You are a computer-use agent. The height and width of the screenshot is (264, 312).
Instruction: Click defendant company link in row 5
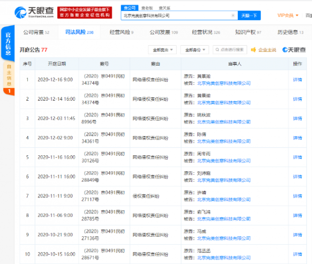[224, 161]
